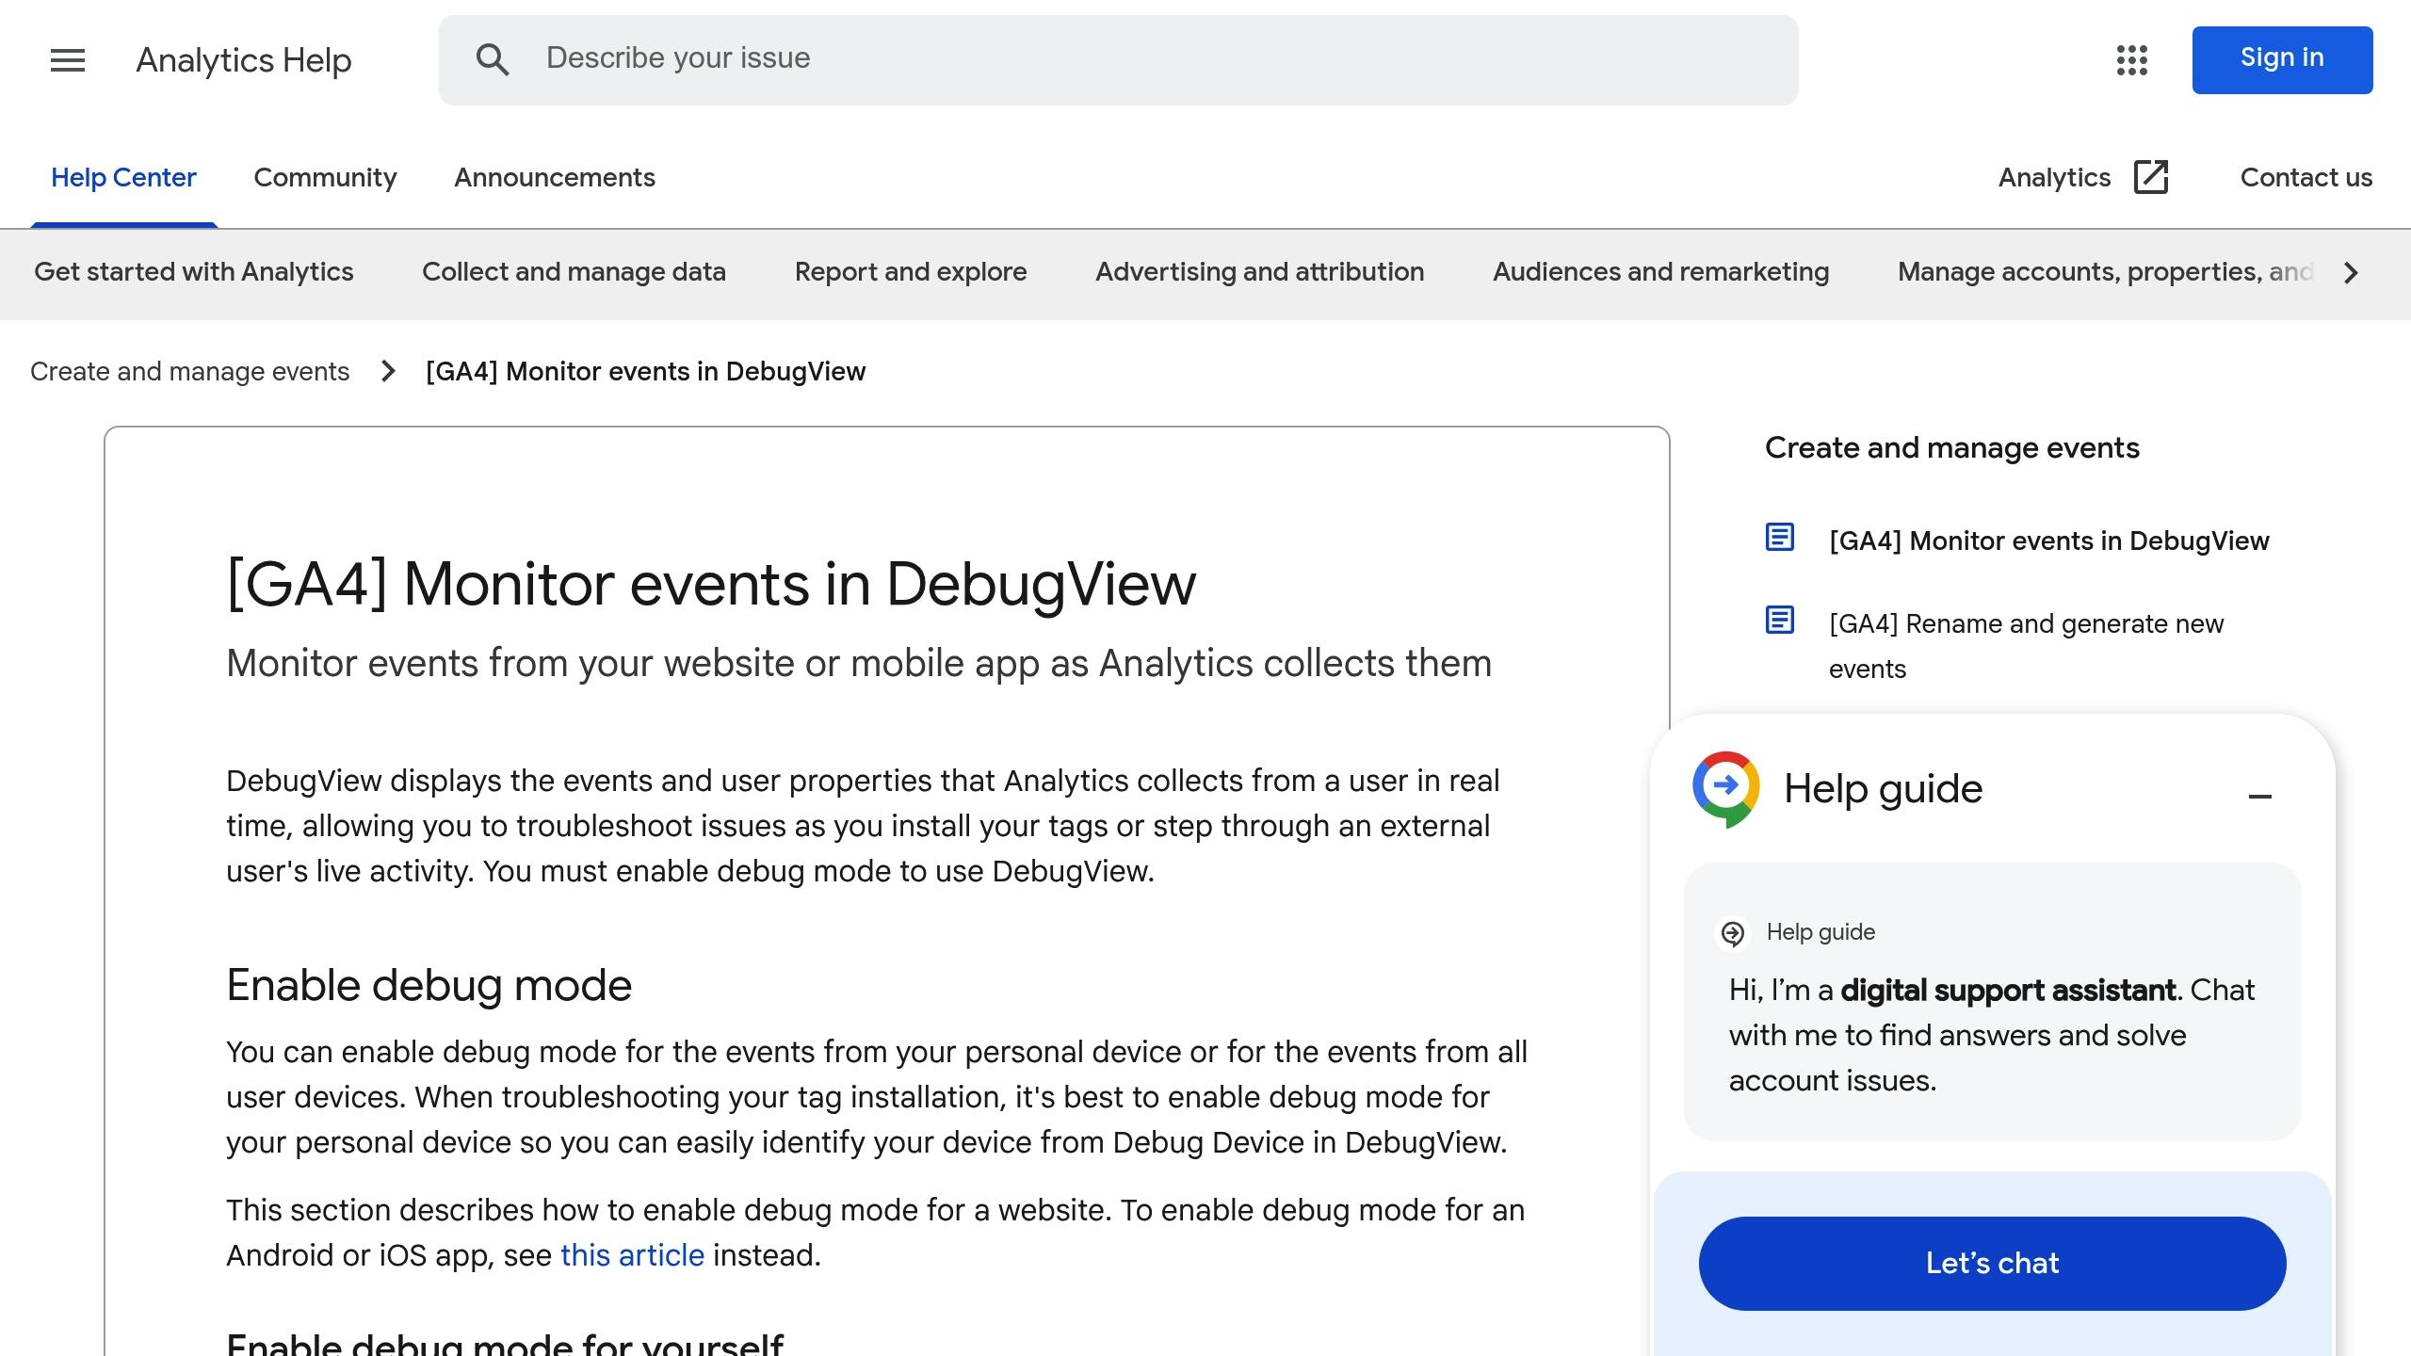Select the Community tab
The width and height of the screenshot is (2411, 1356).
325,177
